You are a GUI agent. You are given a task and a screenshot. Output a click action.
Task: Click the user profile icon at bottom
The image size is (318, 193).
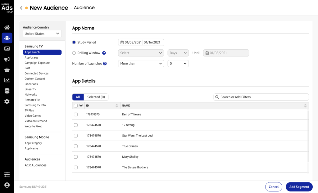pos(7,185)
